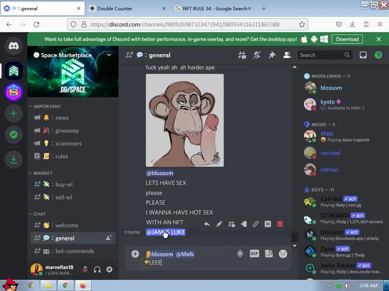389x291 pixels.
Task: Click Save to Pocket icon in toolbar
Action: click(x=338, y=24)
